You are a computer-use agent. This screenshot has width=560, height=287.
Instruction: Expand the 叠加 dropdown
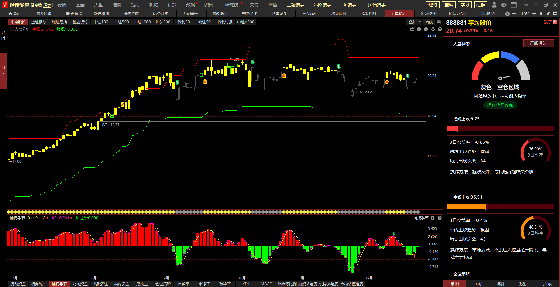[414, 22]
